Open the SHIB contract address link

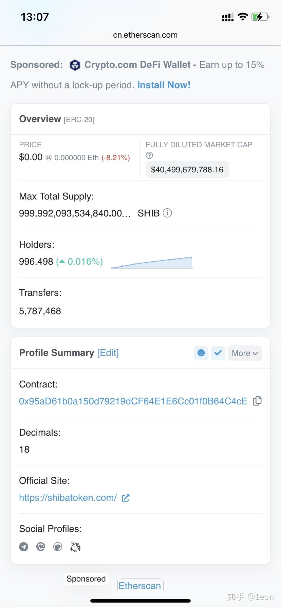pos(133,401)
